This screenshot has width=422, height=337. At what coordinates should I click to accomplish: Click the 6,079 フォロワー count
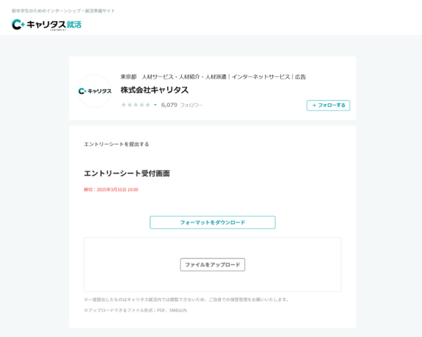pos(181,105)
